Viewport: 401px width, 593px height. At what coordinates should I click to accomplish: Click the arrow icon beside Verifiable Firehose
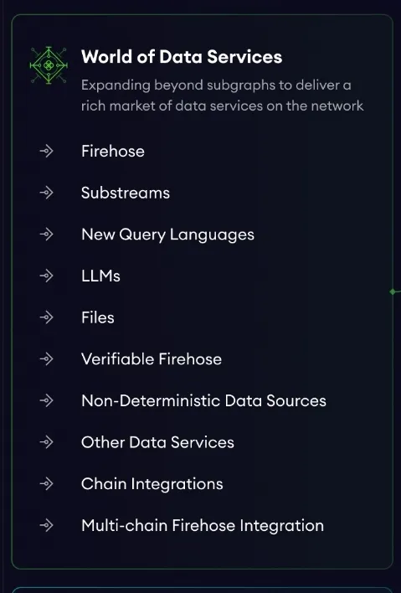click(47, 358)
